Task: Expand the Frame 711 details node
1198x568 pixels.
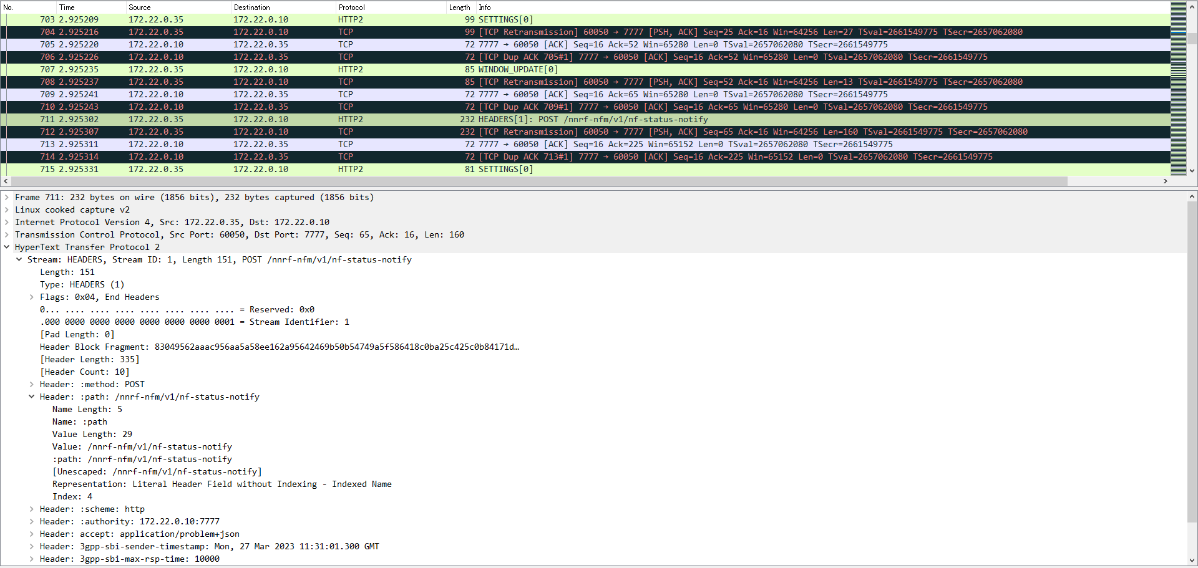Action: click(7, 197)
